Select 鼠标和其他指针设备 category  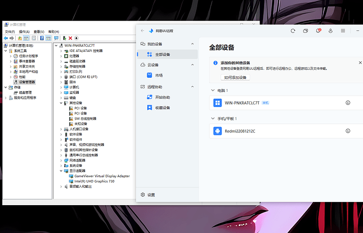81,150
